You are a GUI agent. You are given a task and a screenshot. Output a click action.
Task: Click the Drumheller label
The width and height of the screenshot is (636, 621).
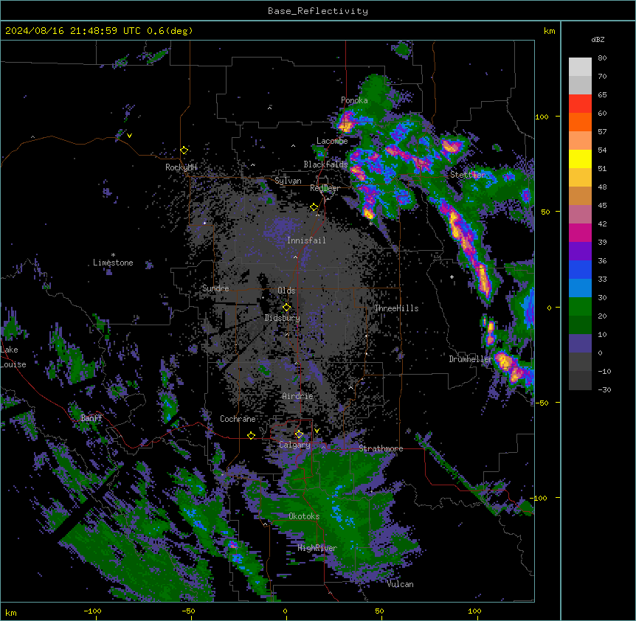pyautogui.click(x=471, y=359)
